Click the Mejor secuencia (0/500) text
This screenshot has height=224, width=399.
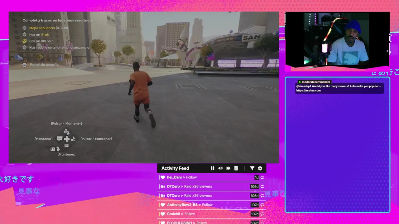[x=48, y=28]
